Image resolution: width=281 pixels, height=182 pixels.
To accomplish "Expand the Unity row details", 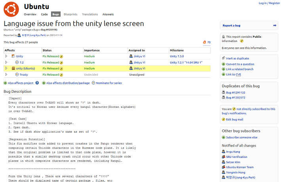I will click(x=6, y=56).
